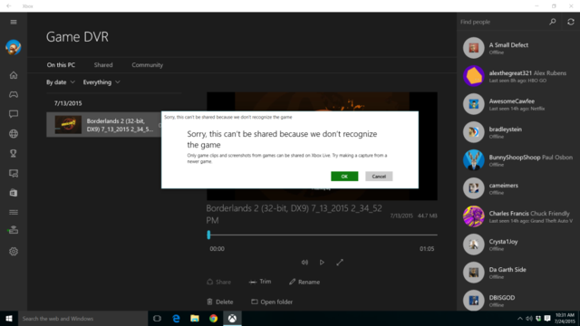This screenshot has width=580, height=326.
Task: Click the Share button under the clip
Action: (x=219, y=282)
